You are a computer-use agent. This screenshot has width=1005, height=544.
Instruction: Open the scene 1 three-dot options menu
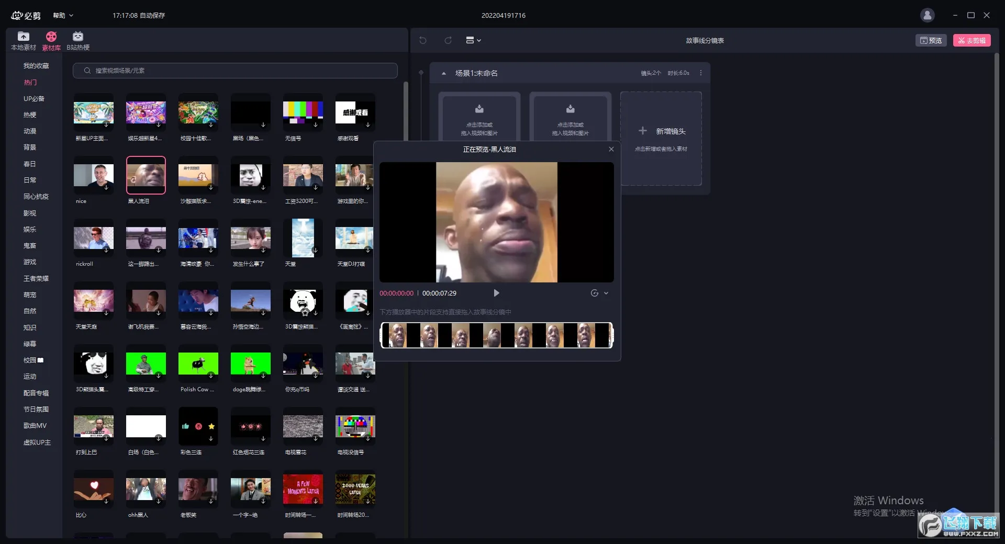point(701,73)
